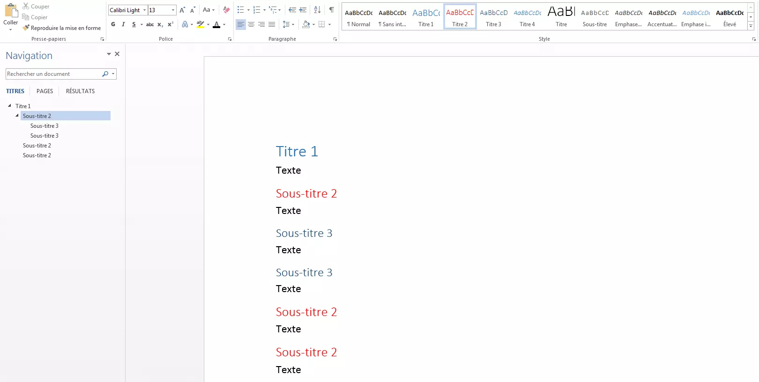Click search magnifier icon in Navigation
Image resolution: width=759 pixels, height=382 pixels.
pos(105,74)
